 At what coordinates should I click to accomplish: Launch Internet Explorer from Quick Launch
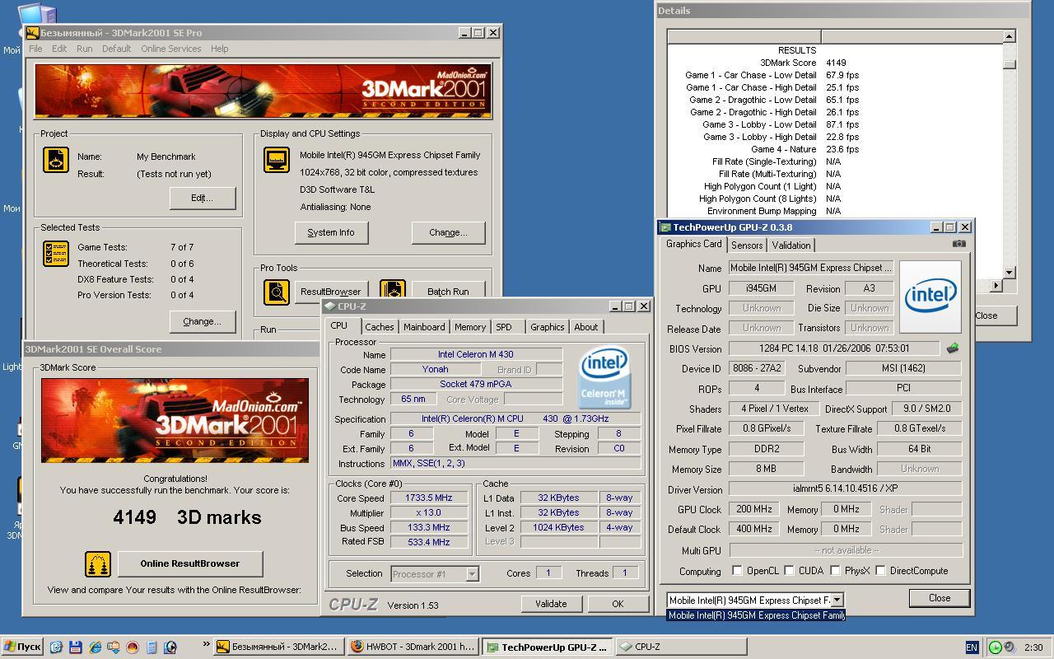coord(94,647)
